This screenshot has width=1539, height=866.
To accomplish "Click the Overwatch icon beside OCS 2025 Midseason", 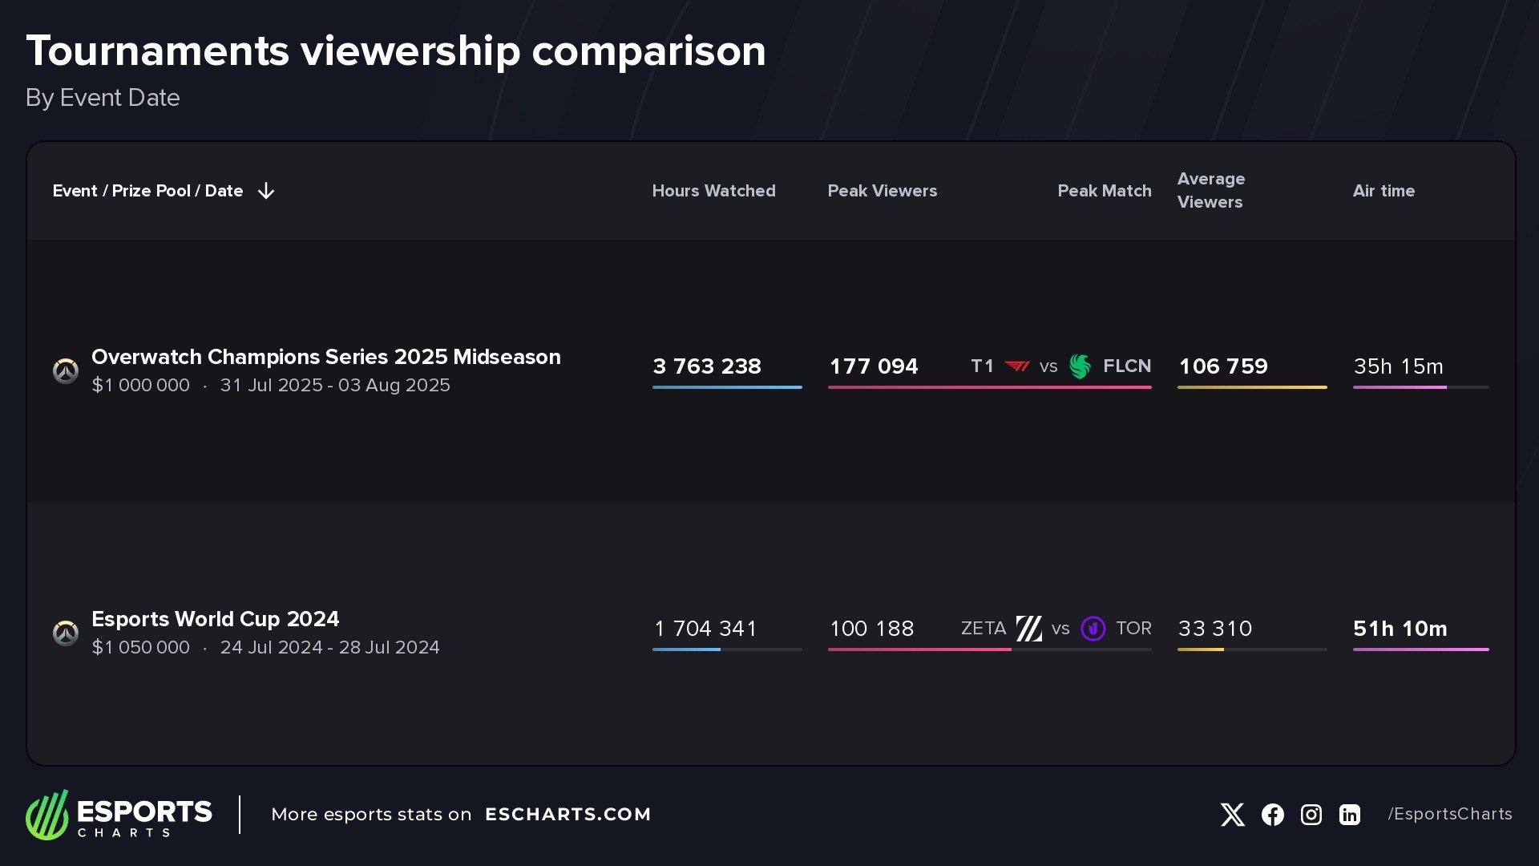I will [x=66, y=370].
